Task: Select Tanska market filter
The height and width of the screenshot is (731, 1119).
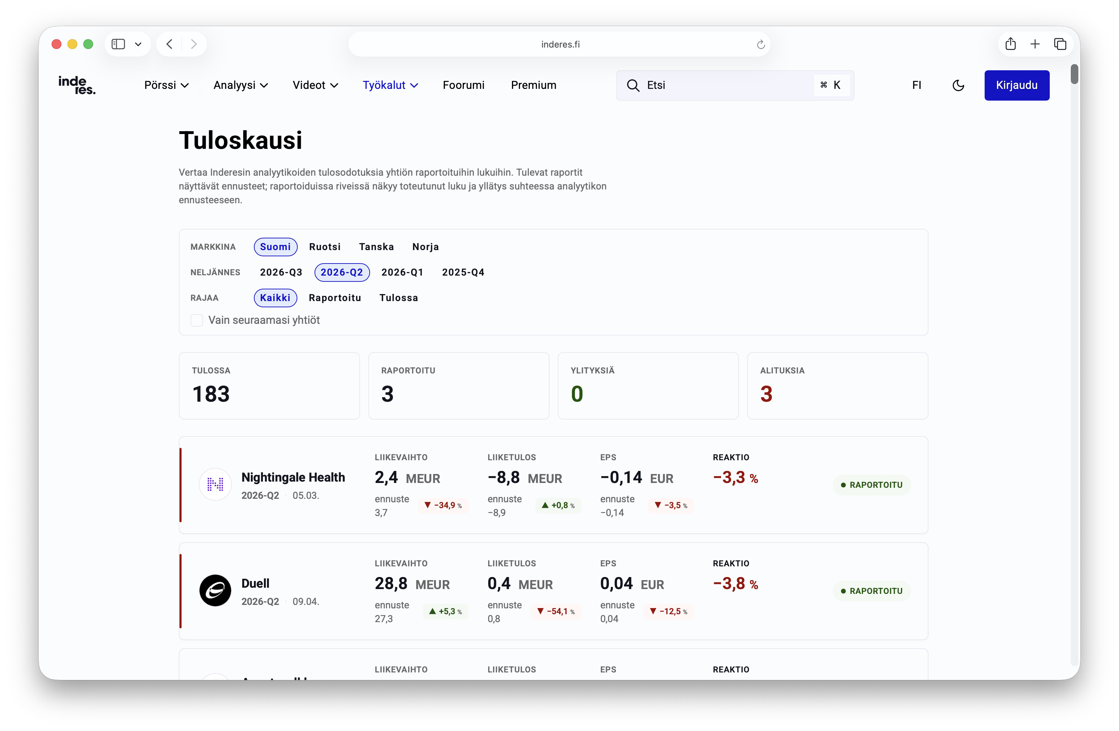Action: point(376,247)
